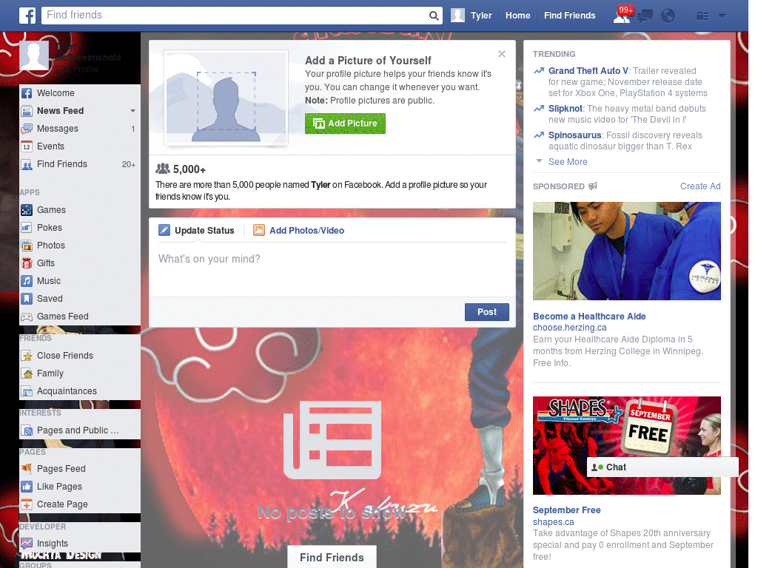
Task: Click the green Add Picture button
Action: [x=345, y=124]
